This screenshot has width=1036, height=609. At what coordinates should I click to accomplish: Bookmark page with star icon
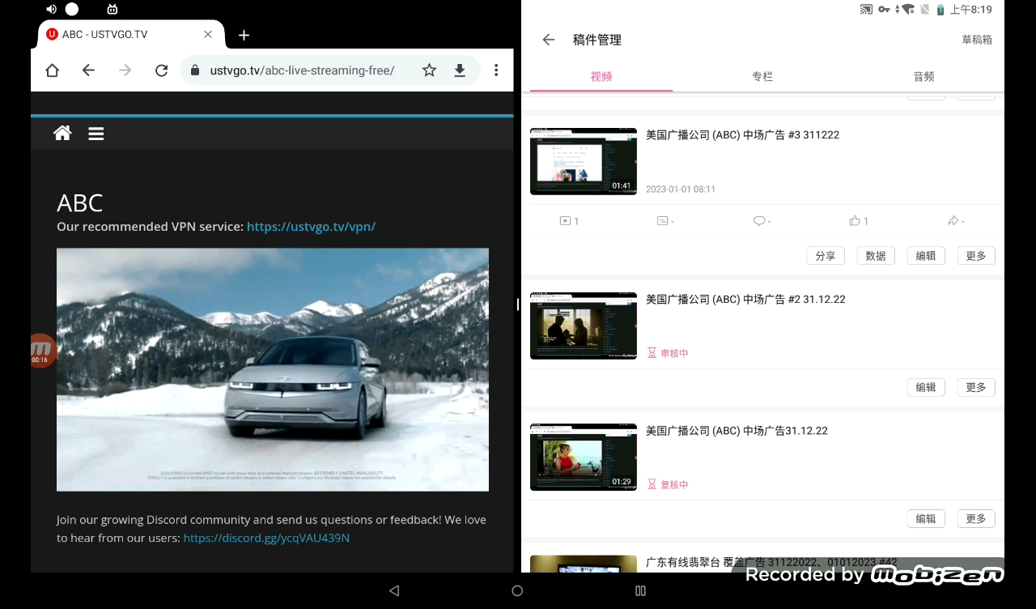point(429,70)
